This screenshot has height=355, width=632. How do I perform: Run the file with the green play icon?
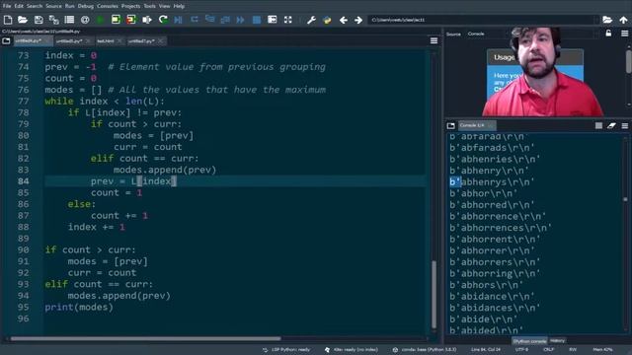point(101,20)
